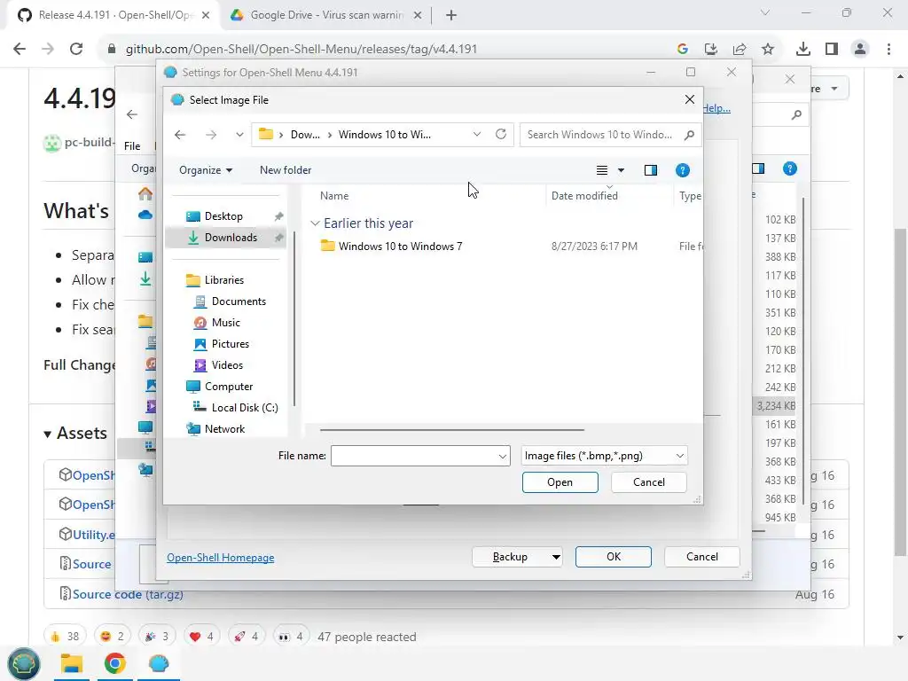Click forward arrow in Select Image File dialog
Screen dimensions: 908x681
[x=211, y=135]
